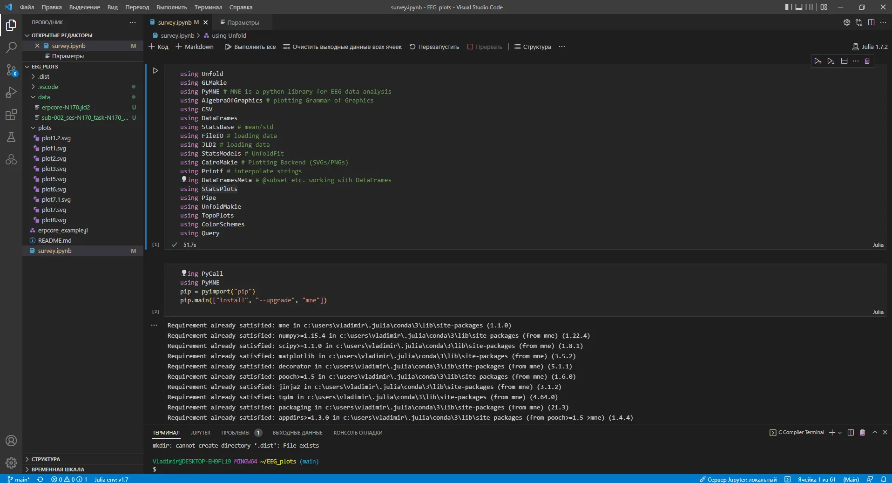
Task: Switch to the Debug Console panel tab
Action: [x=358, y=433]
